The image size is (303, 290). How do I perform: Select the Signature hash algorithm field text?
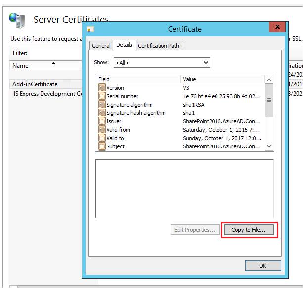coord(136,113)
